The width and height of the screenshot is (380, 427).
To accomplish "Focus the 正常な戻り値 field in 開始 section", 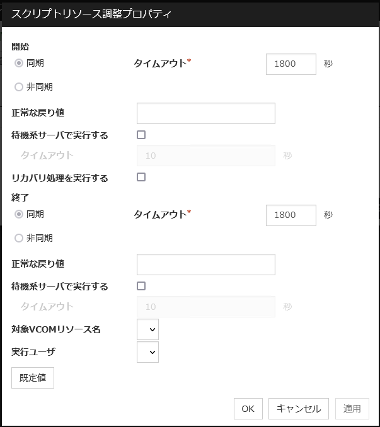I will [205, 113].
